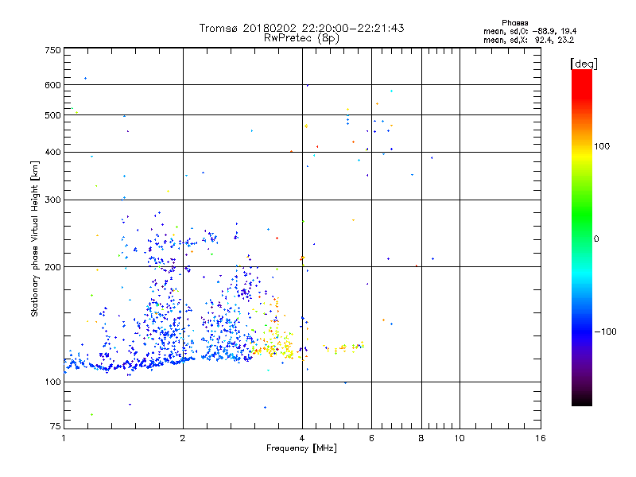Click the rainbow phase colorbar
This screenshot has width=636, height=477.
click(x=582, y=238)
